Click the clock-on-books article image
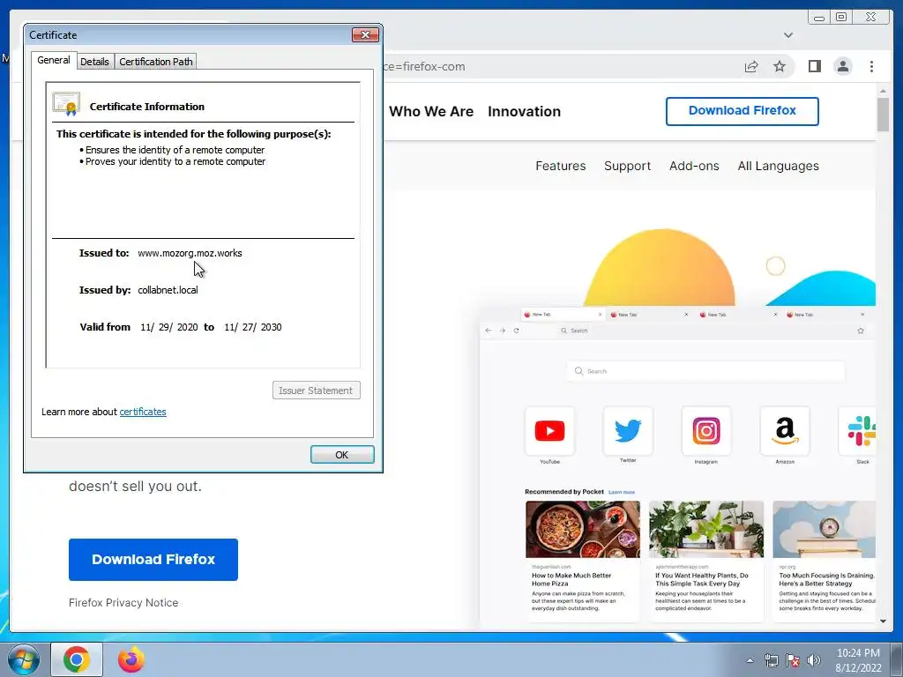Viewport: 903px width, 677px height. [x=825, y=529]
